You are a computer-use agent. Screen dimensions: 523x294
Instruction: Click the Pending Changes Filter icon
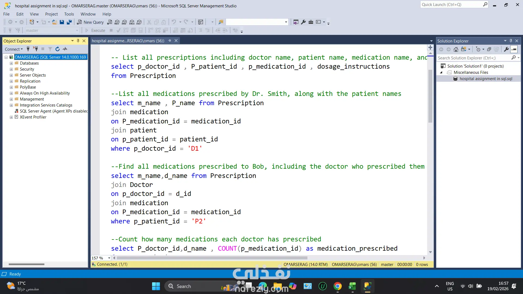click(478, 49)
